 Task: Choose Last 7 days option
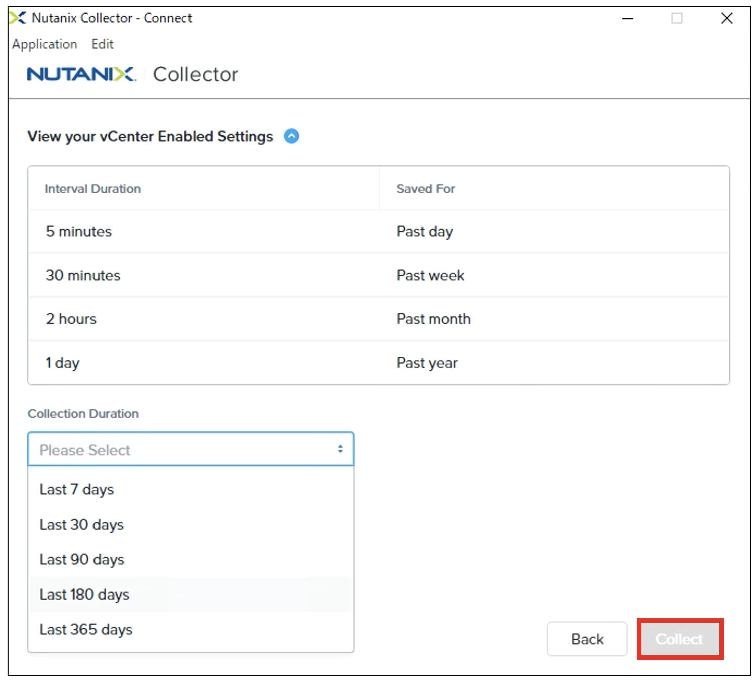coord(191,489)
